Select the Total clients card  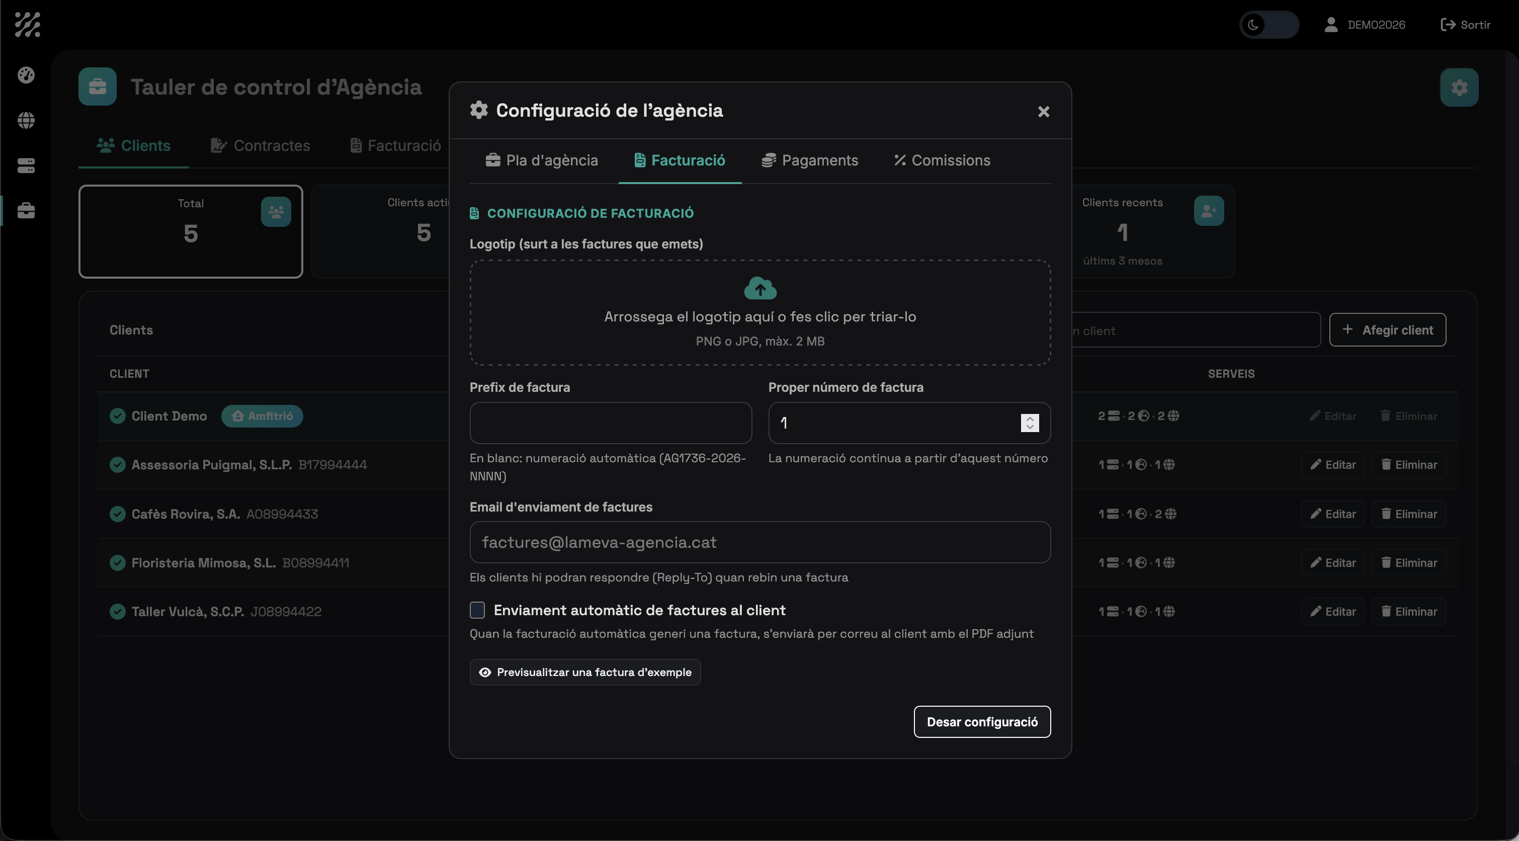[191, 231]
